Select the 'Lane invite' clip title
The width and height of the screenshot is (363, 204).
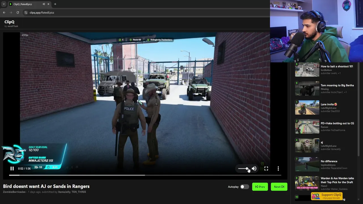329,104
